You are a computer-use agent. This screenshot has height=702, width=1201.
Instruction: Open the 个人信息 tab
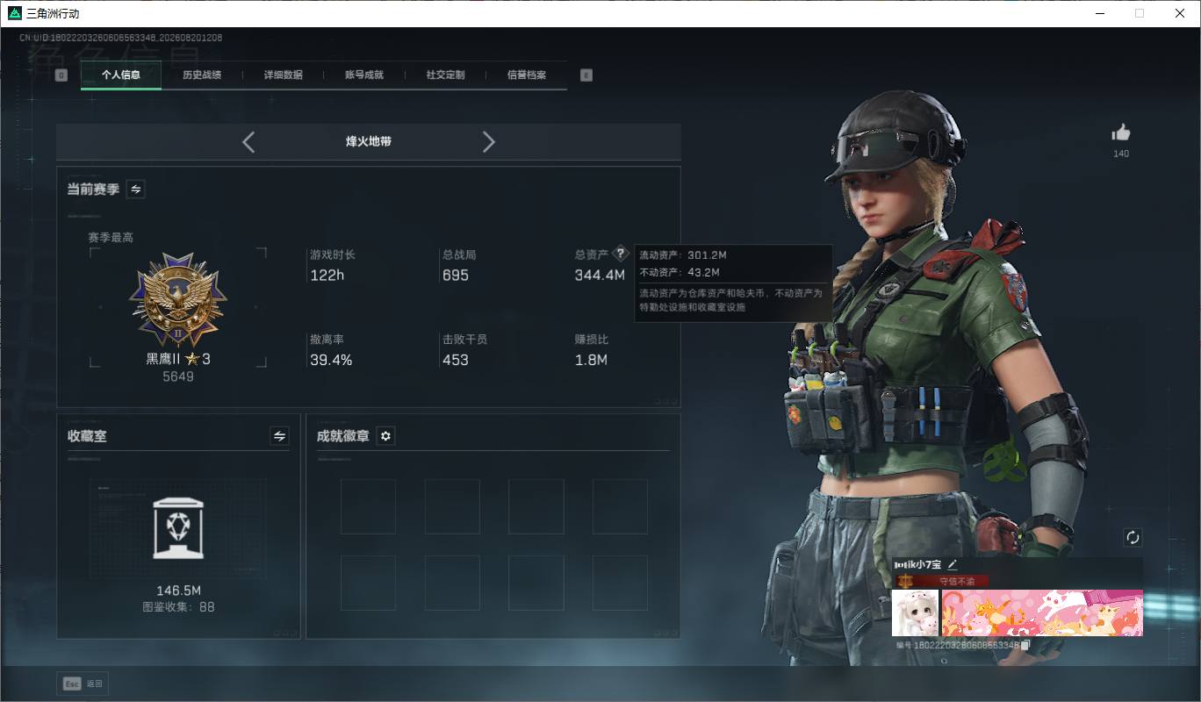tap(121, 75)
